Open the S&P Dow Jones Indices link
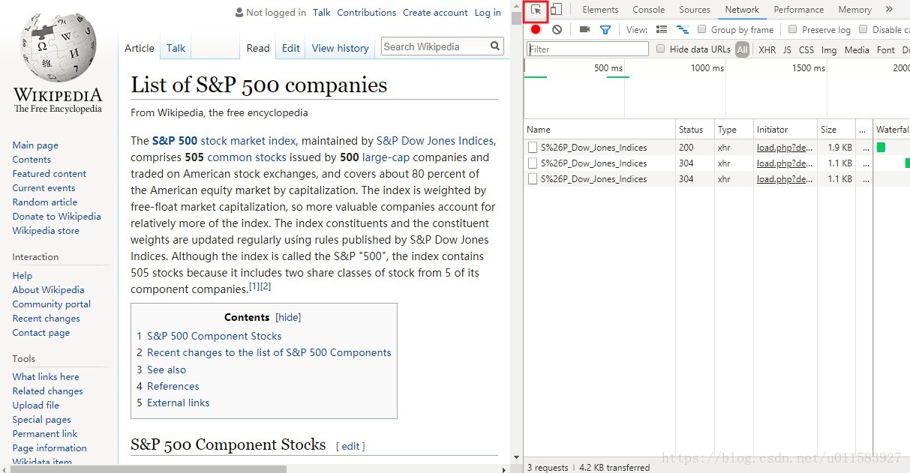The width and height of the screenshot is (910, 473). [435, 141]
